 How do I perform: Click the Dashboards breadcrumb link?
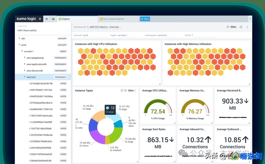click(80, 27)
